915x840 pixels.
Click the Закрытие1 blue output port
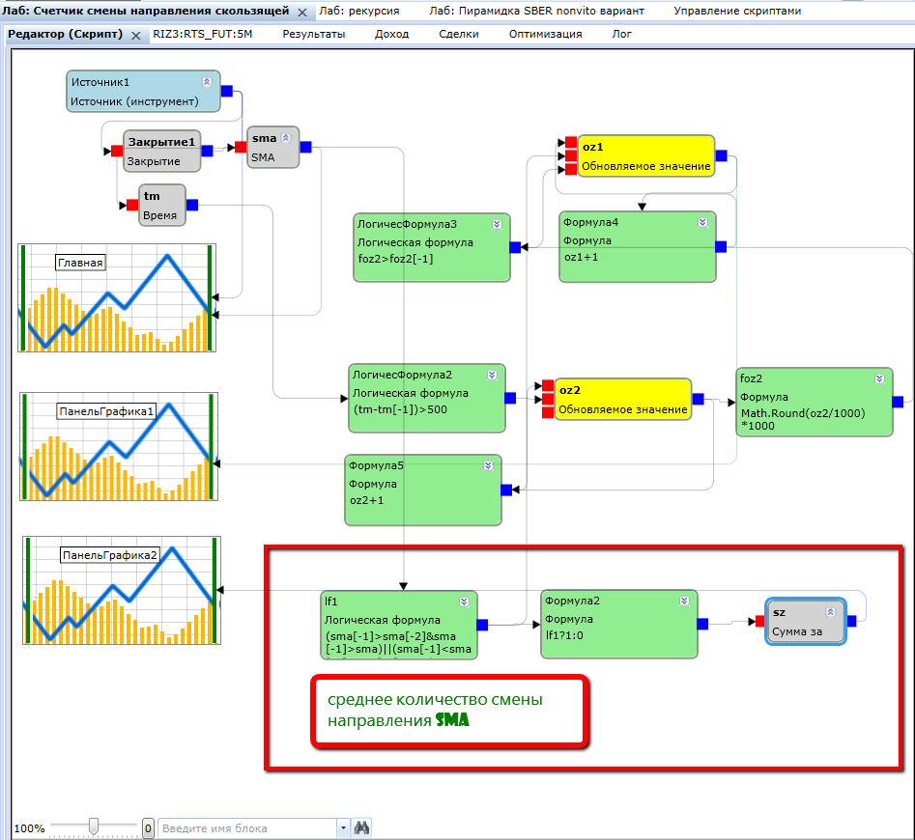point(207,151)
